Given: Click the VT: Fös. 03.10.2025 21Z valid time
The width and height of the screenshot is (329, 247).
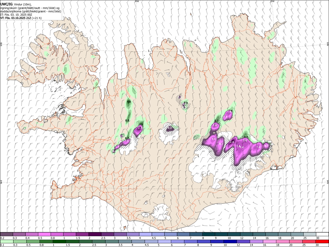Looking at the screenshot, I should pos(21,18).
